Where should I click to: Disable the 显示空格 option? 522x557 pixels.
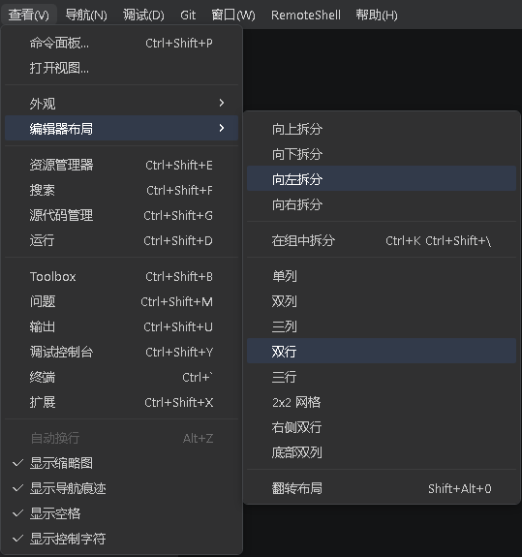(121, 513)
